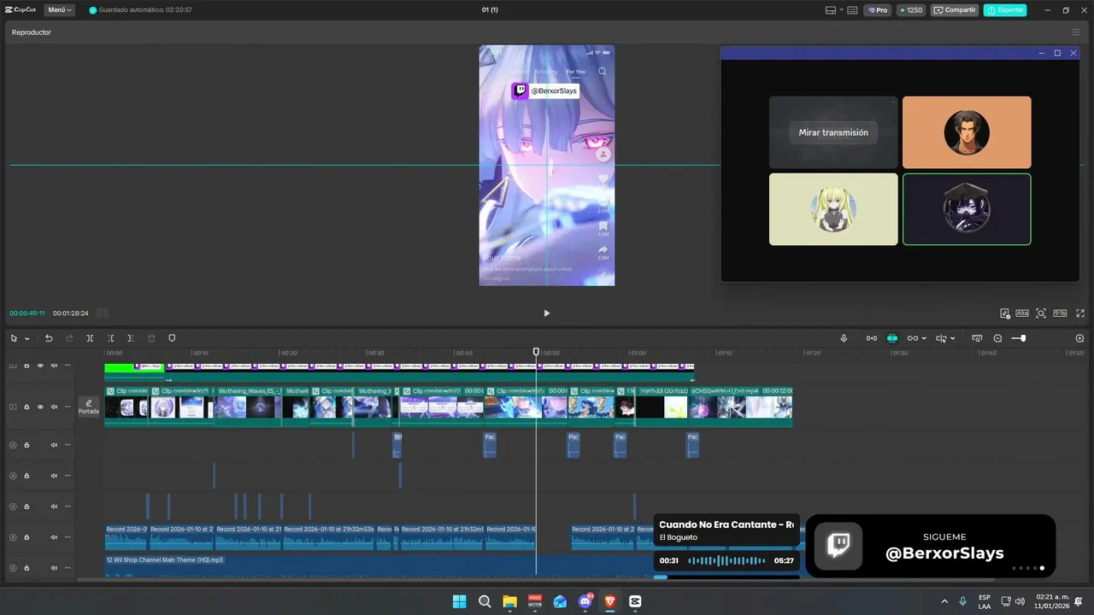Click the playhead marker on the timeline ruler
Screen dimensions: 1094x615
536,352
